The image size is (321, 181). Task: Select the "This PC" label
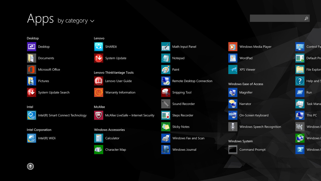pos(312,115)
